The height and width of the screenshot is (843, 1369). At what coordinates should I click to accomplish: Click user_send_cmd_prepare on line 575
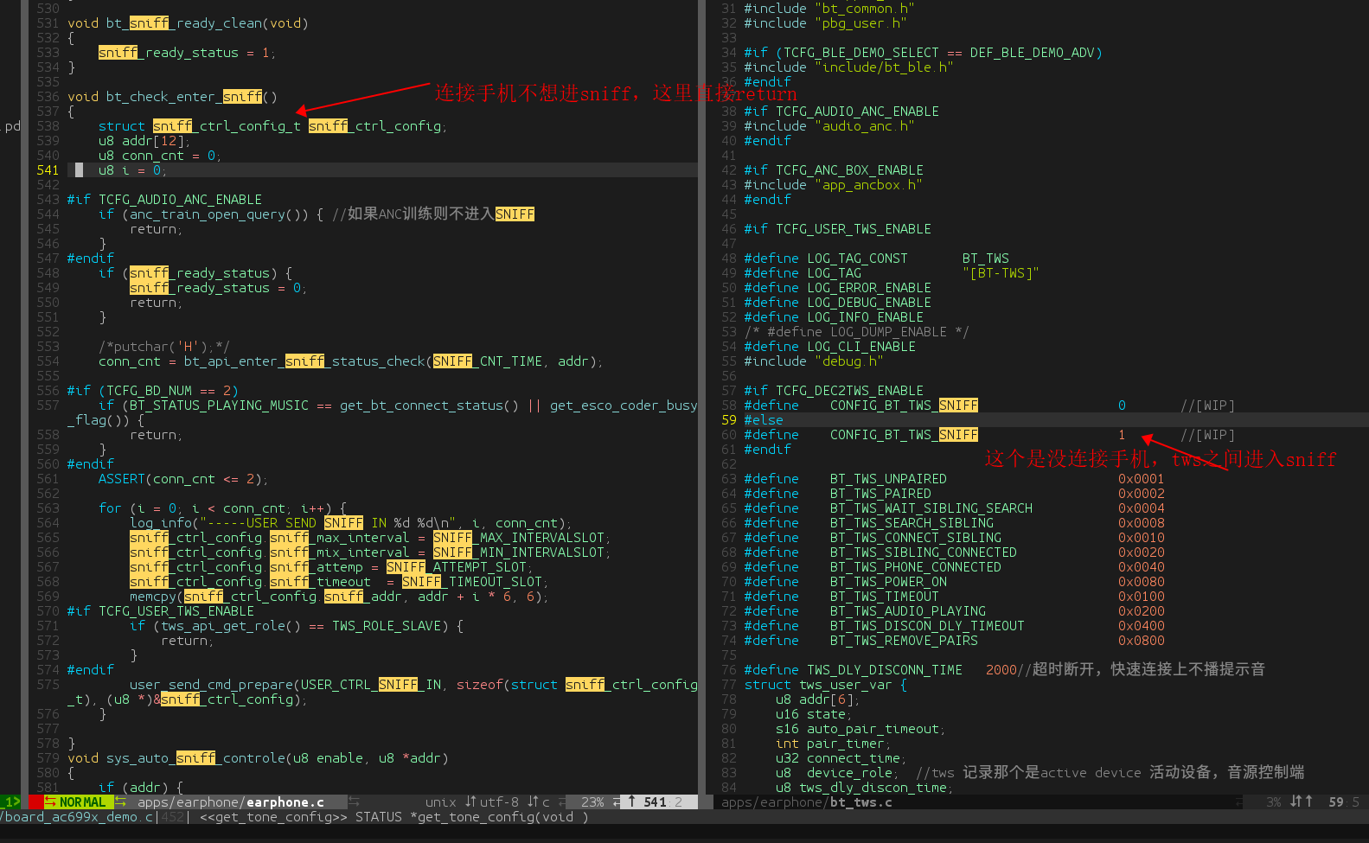211,685
